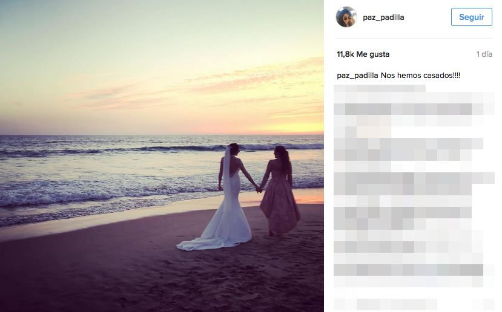
Task: Click the couple's joined hands in photo
Action: tap(259, 190)
